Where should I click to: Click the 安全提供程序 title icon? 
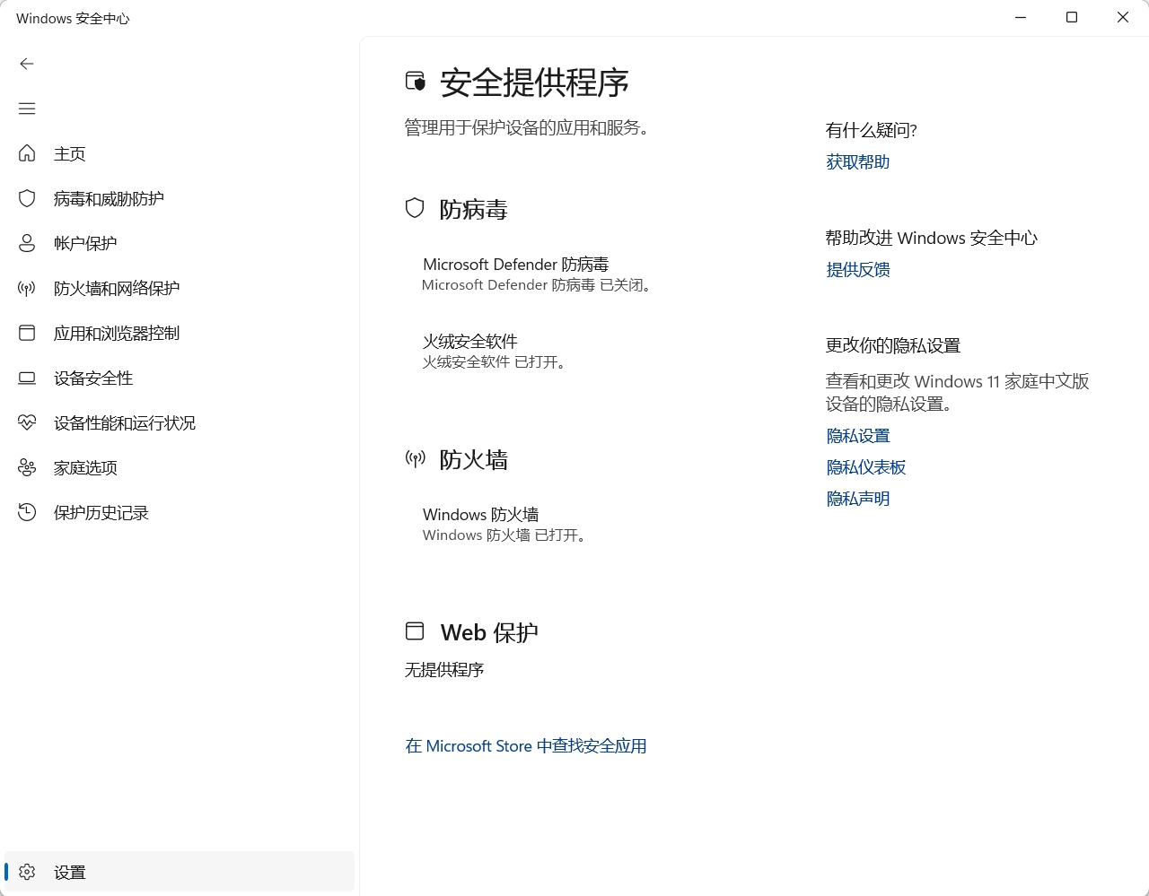[x=416, y=82]
